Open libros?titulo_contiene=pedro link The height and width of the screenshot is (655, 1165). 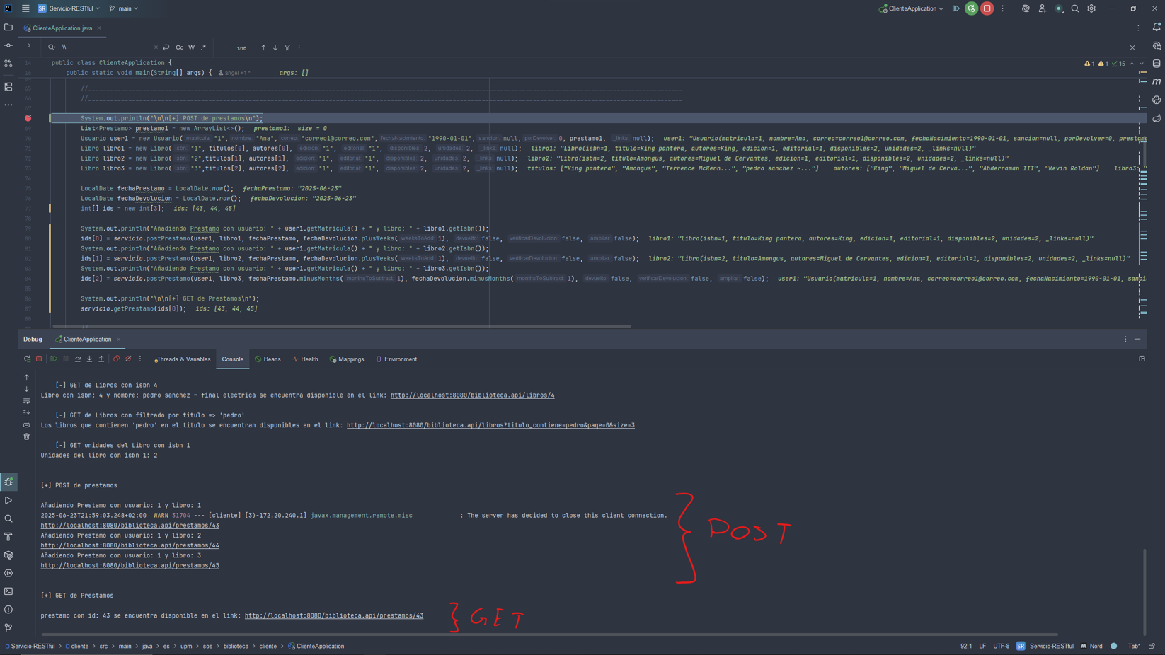pyautogui.click(x=490, y=425)
